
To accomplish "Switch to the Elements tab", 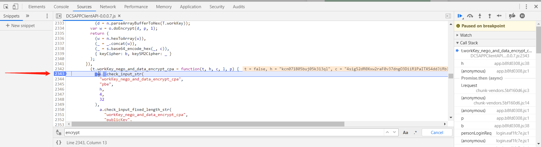I will (x=37, y=6).
